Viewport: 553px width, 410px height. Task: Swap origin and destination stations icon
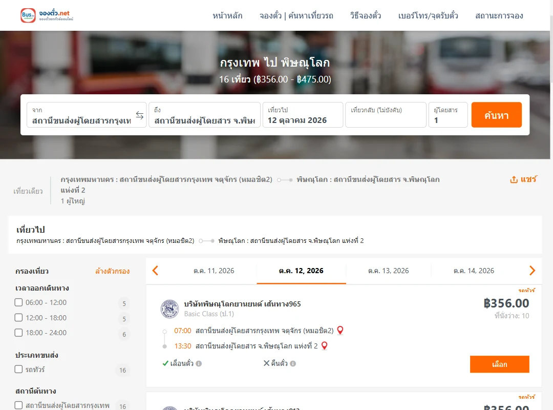140,115
